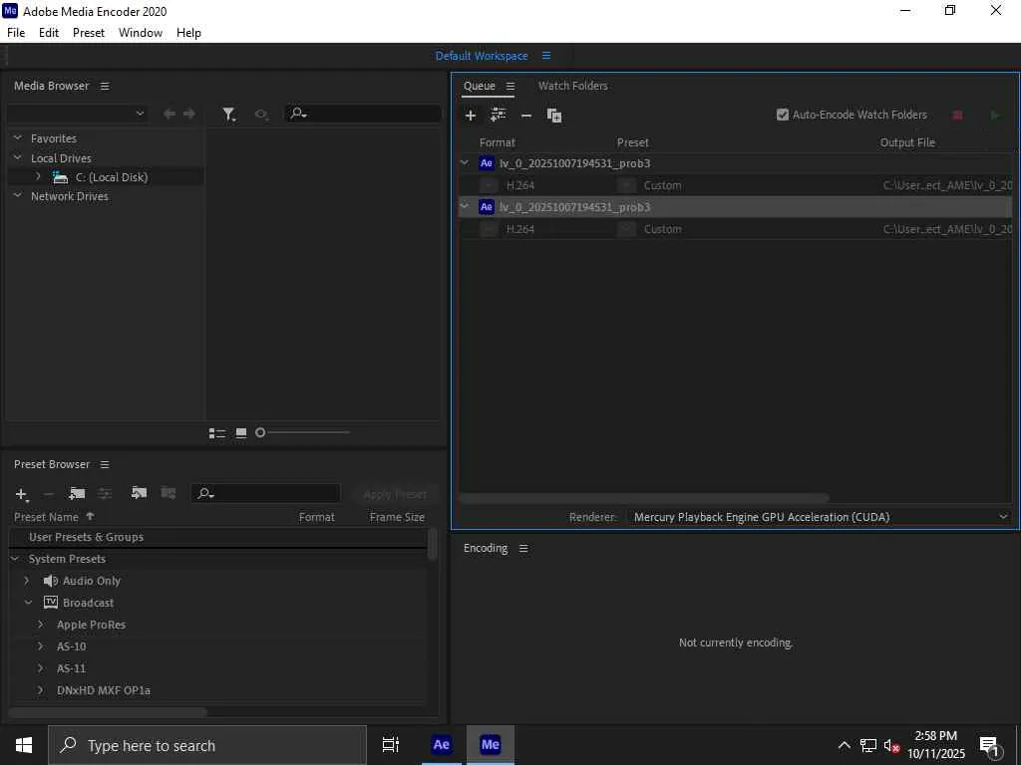Image resolution: width=1021 pixels, height=765 pixels.
Task: Expand the DNxHD MXF OP1a presets
Action: click(x=40, y=689)
